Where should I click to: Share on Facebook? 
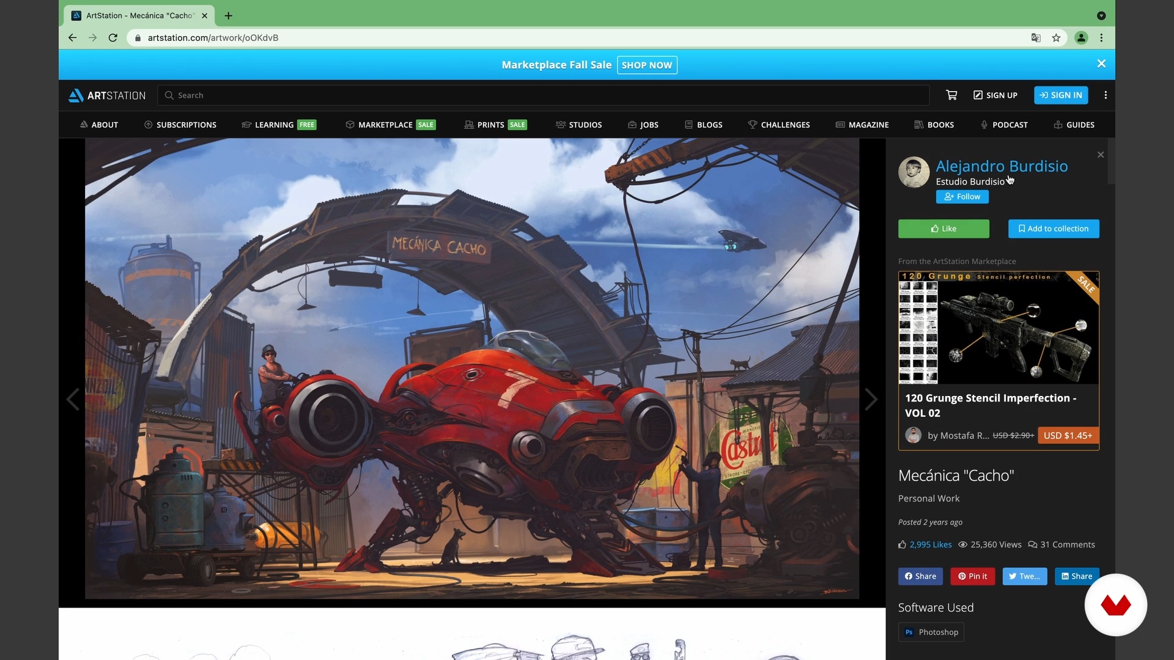point(920,576)
